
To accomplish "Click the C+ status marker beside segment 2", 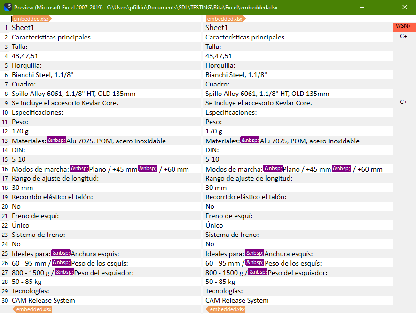I will pyautogui.click(x=403, y=36).
